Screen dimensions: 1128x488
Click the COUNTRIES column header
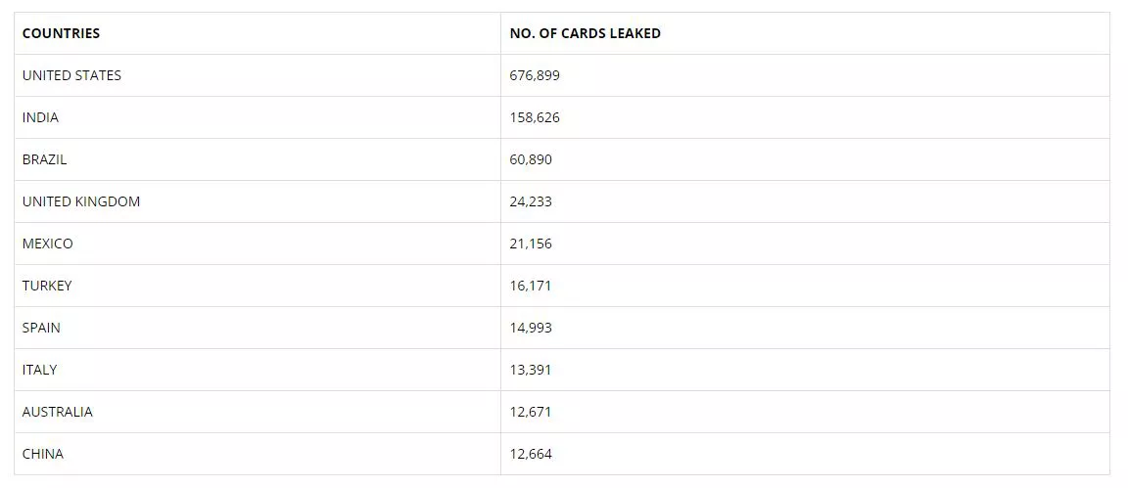[61, 33]
